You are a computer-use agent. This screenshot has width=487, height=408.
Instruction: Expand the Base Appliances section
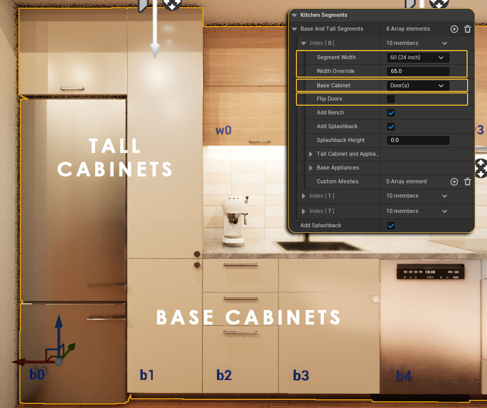pos(311,168)
